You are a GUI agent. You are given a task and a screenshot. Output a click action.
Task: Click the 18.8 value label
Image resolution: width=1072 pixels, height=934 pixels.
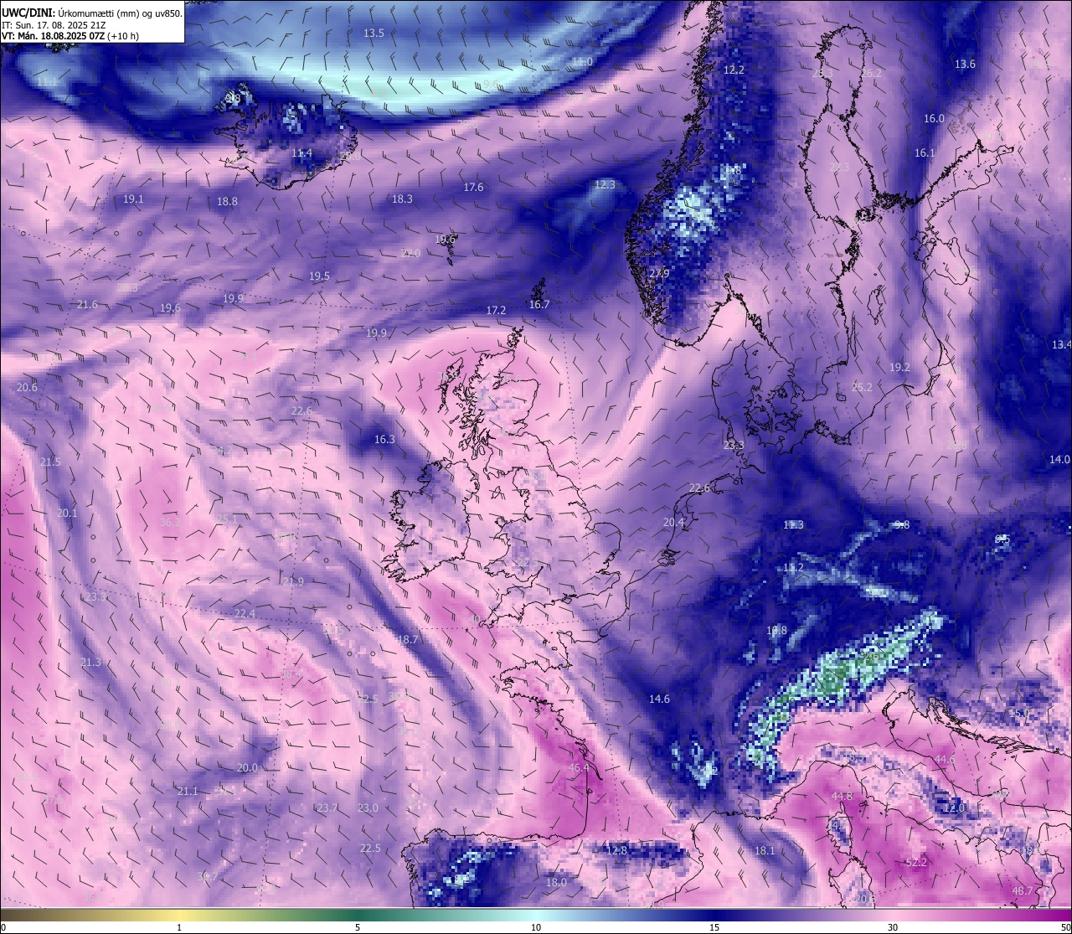[x=227, y=201]
